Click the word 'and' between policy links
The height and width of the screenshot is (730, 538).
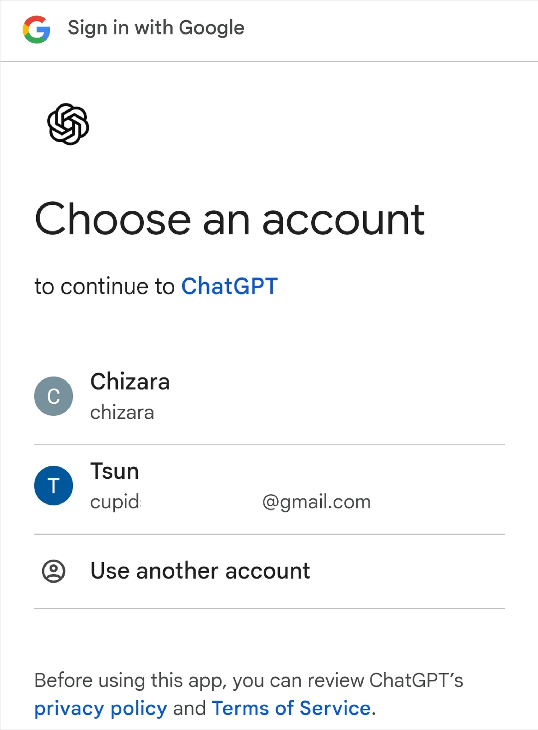coord(189,708)
